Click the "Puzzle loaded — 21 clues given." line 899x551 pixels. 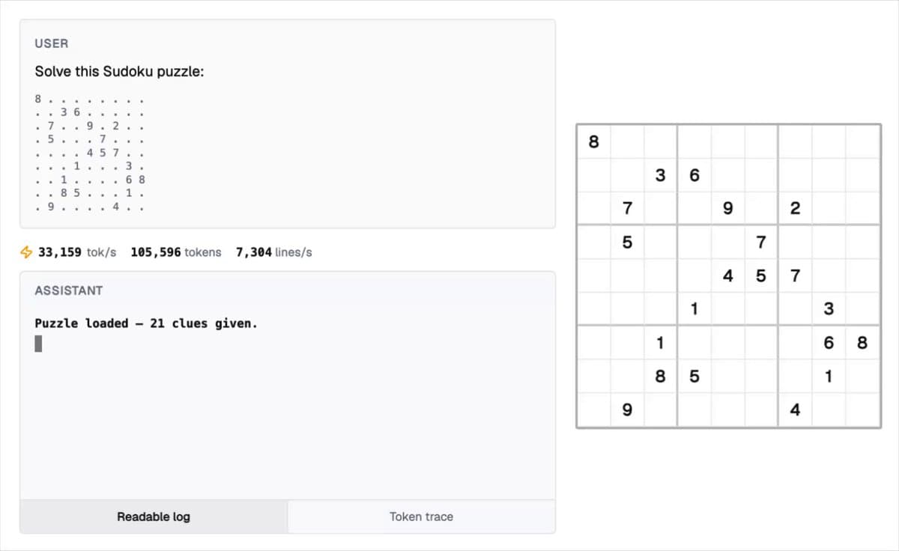146,323
